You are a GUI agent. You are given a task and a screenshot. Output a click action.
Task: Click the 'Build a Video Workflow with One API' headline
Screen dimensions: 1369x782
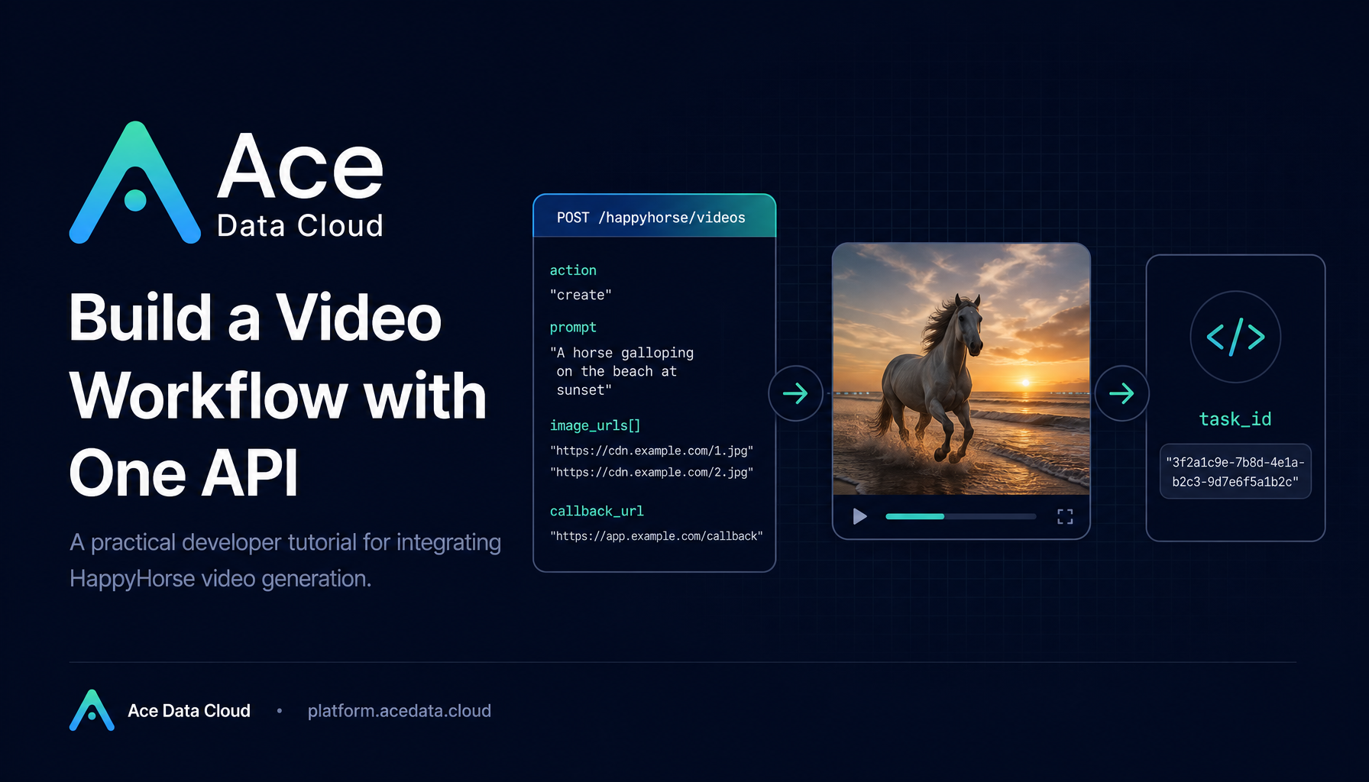tap(278, 395)
